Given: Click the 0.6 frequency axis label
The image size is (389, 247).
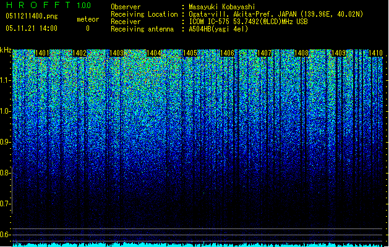Looking at the screenshot, I should tap(5, 235).
